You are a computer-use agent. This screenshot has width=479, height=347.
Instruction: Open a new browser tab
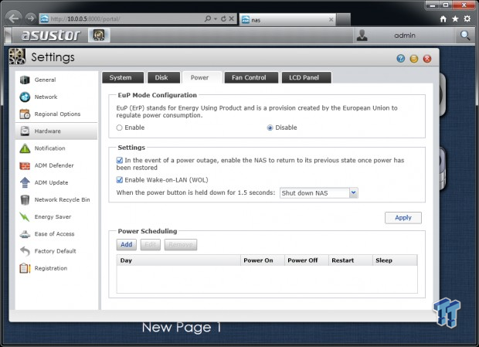(x=343, y=20)
